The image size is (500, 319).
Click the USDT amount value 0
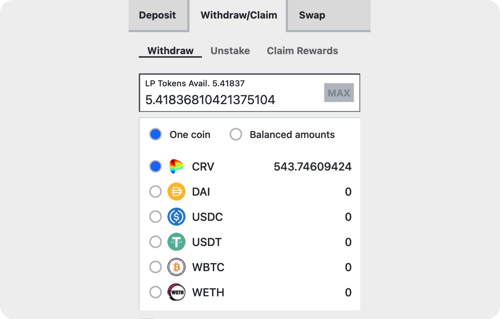point(348,242)
